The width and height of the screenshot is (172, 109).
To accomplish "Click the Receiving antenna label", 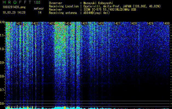I will [63, 13].
